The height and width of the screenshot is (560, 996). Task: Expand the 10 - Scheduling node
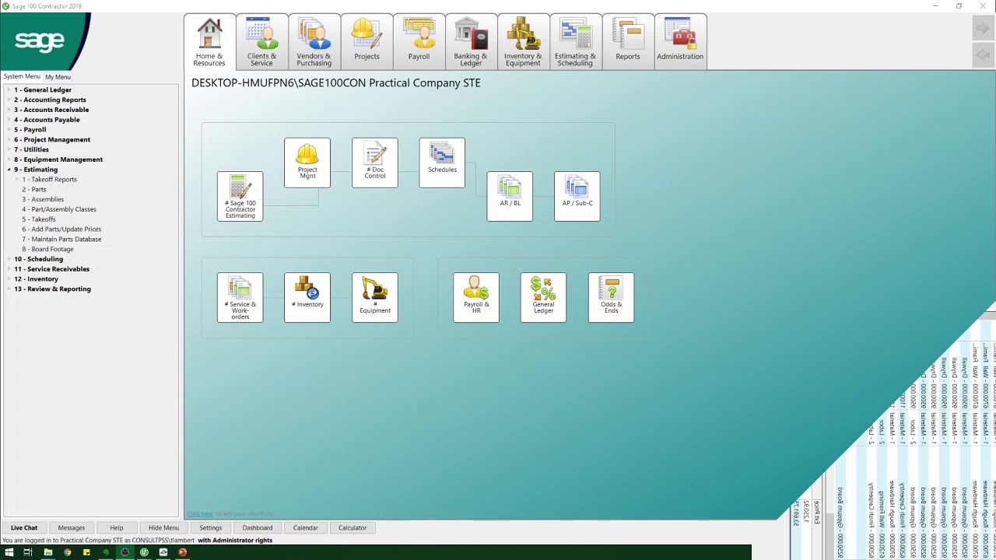click(x=9, y=259)
